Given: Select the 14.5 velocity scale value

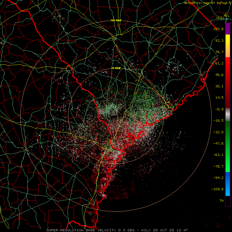Looking at the screenshot, I should click(x=219, y=98).
